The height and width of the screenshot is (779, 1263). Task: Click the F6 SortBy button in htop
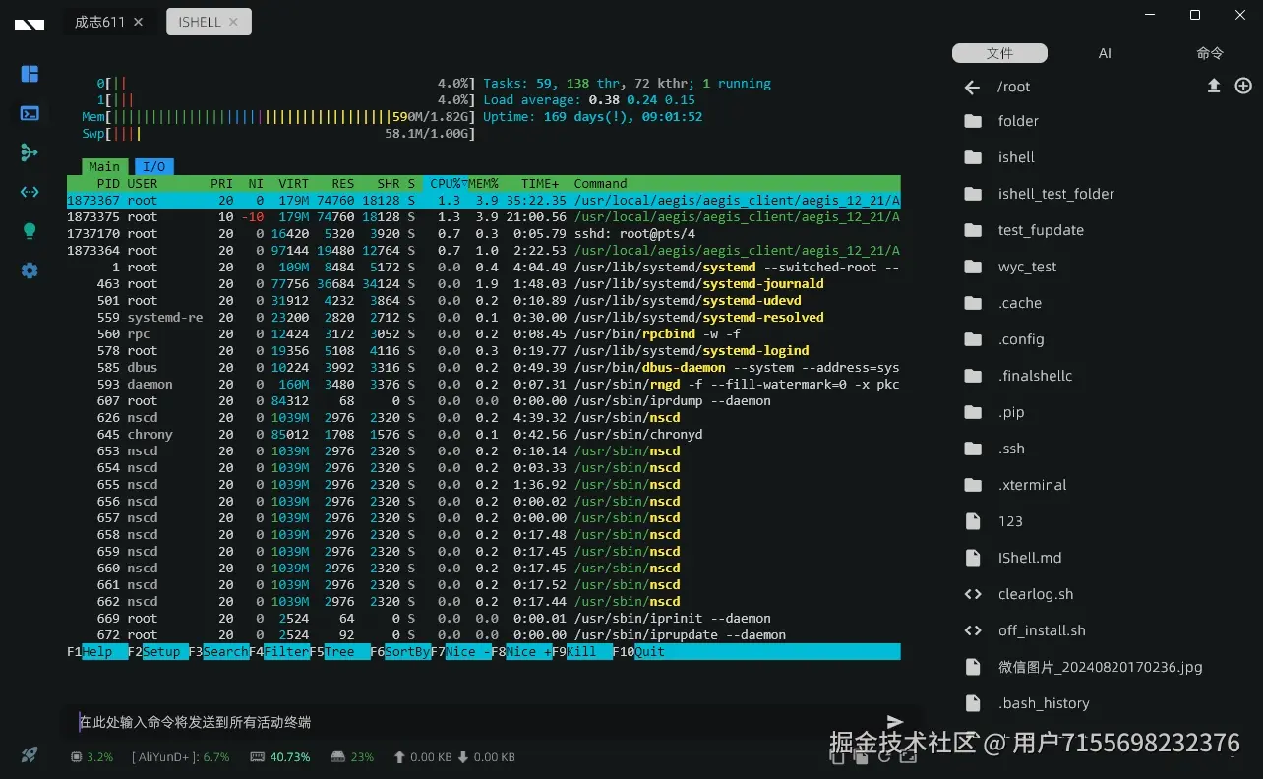click(400, 652)
